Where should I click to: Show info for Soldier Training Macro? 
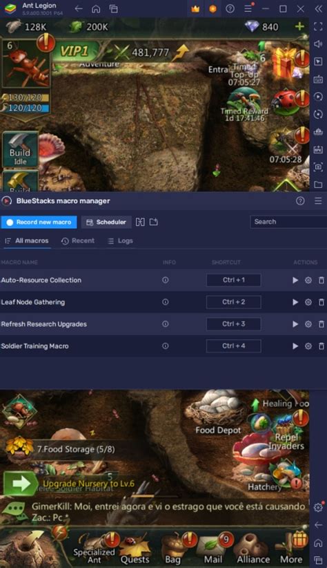click(166, 346)
